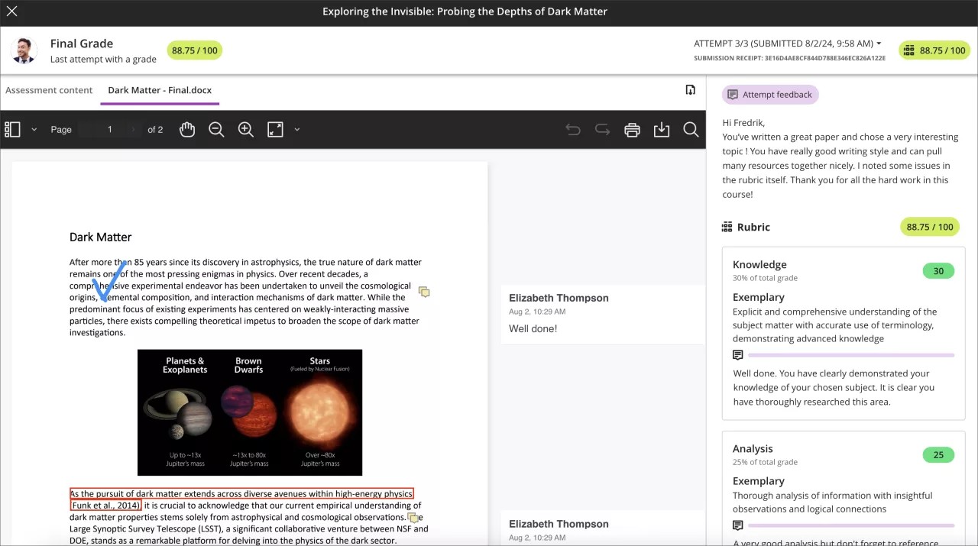978x546 pixels.
Task: Activate the fit-to-page icon
Action: [x=274, y=129]
